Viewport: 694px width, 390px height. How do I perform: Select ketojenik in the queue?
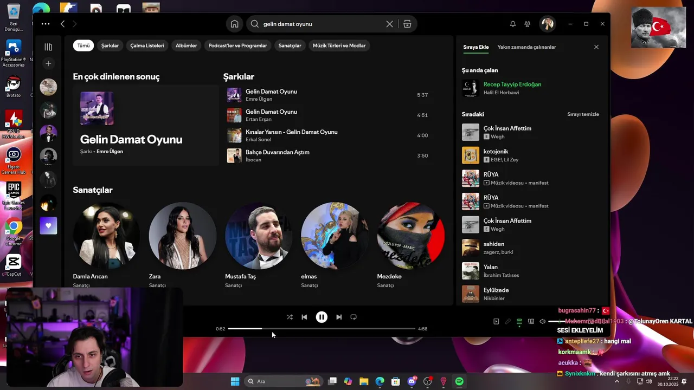(x=531, y=155)
